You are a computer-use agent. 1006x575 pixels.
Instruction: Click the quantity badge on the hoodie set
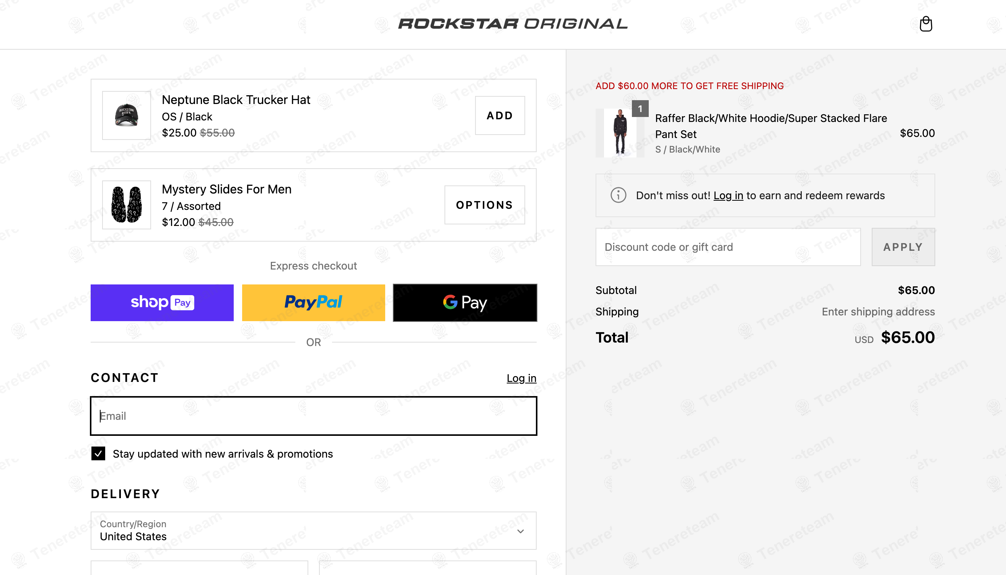(640, 109)
